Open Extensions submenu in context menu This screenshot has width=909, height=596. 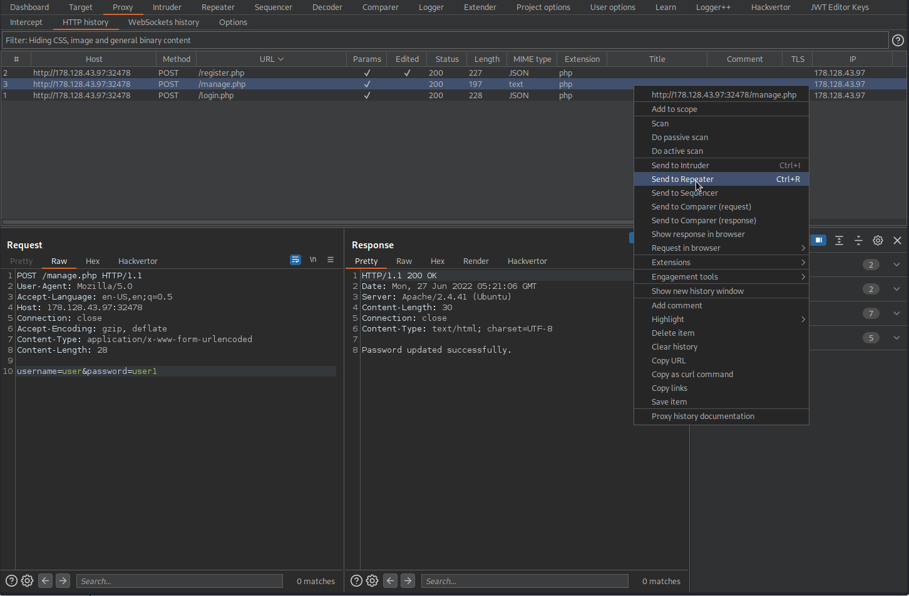[x=721, y=263]
